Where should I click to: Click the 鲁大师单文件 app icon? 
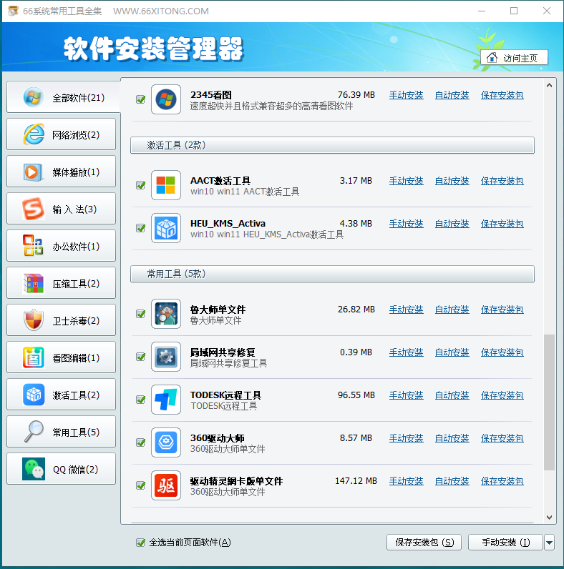coord(166,314)
